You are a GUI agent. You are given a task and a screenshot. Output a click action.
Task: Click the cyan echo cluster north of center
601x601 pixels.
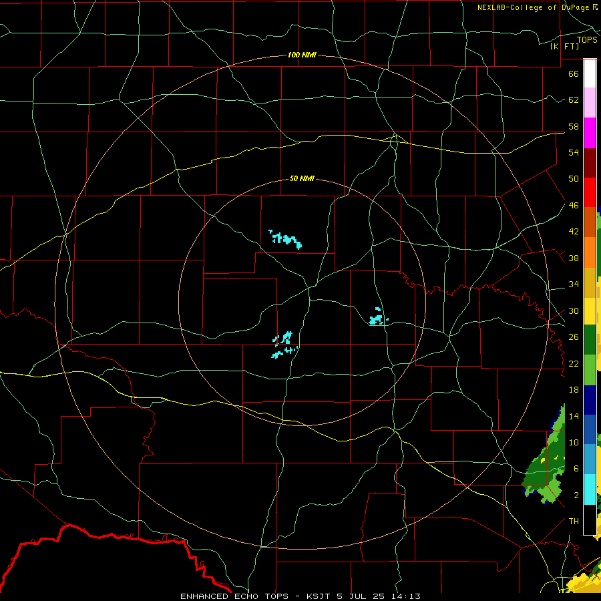[286, 240]
